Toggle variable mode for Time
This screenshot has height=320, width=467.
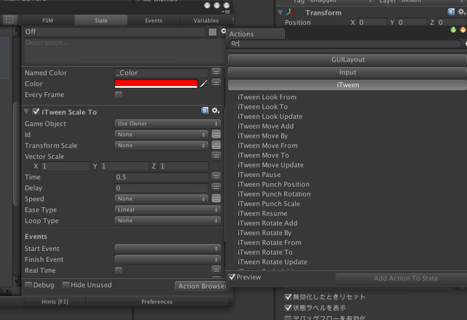(216, 176)
